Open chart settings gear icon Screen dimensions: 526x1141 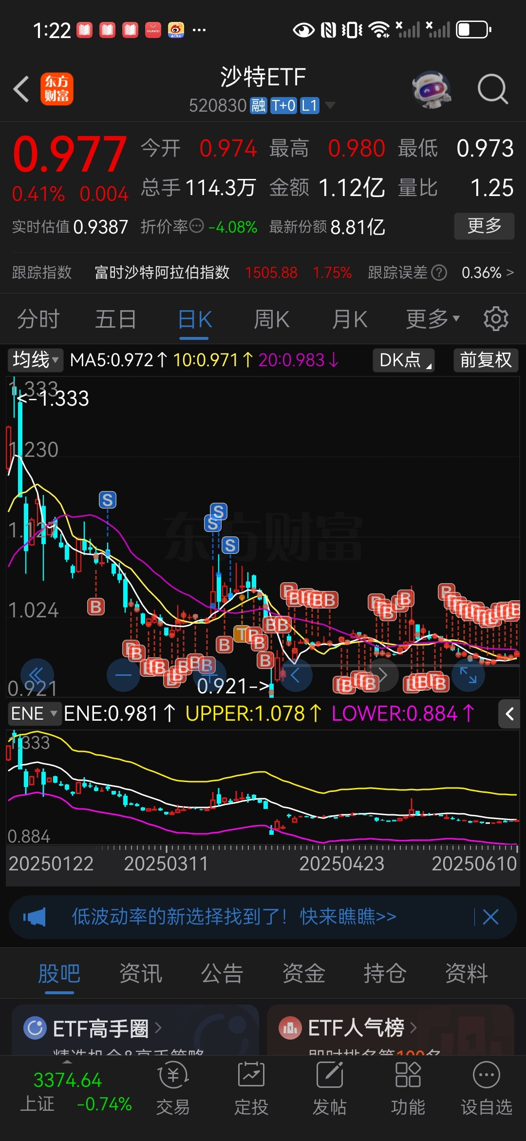(x=496, y=319)
